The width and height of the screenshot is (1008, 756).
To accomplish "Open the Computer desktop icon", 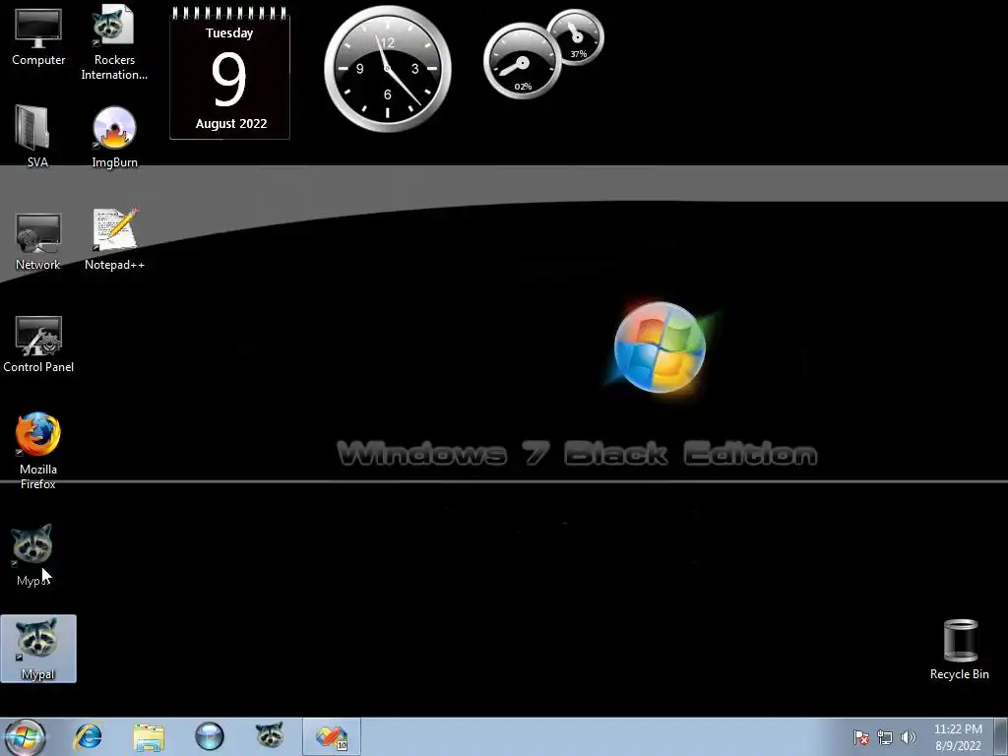I will (x=38, y=37).
